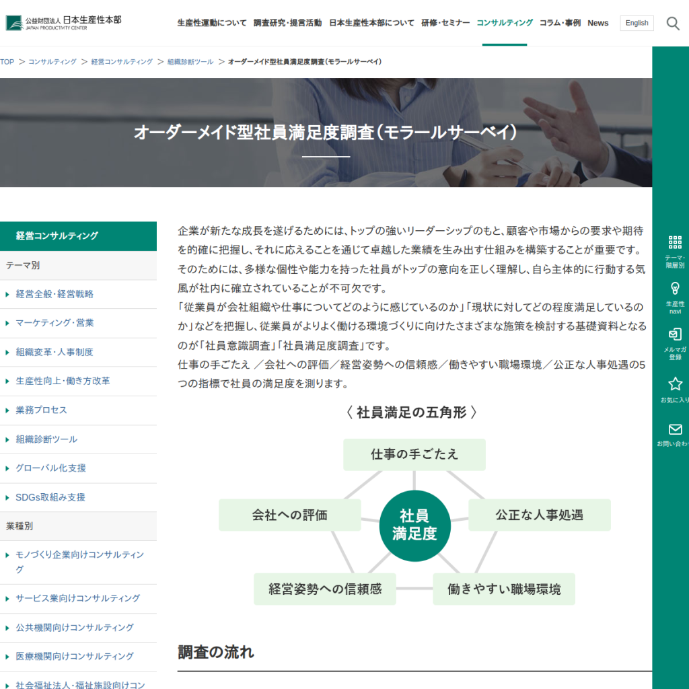The image size is (689, 689).
Task: Click 会社への評価 box in diagram
Action: [x=289, y=515]
